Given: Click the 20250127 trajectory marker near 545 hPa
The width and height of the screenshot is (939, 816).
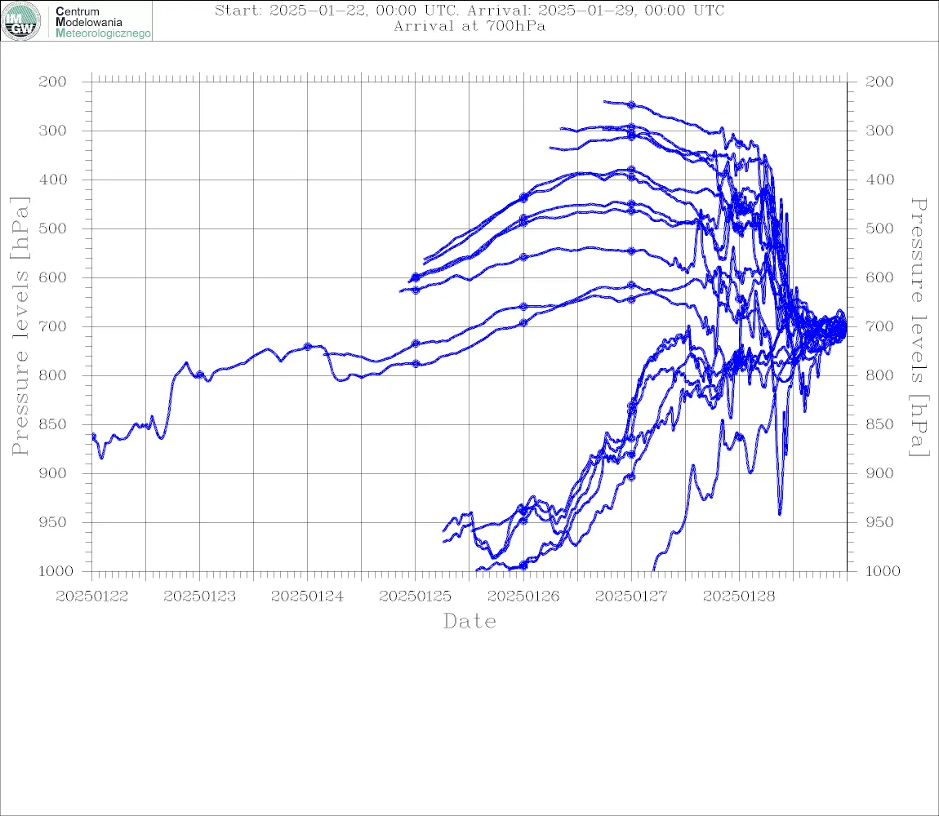Looking at the screenshot, I should (632, 251).
